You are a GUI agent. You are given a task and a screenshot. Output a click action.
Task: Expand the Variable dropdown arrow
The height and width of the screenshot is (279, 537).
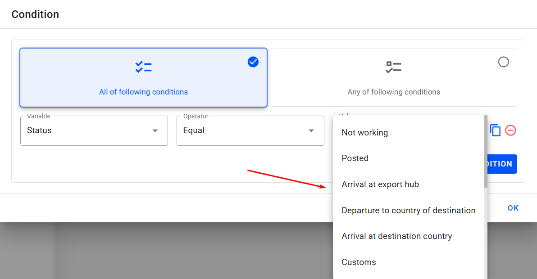point(155,131)
